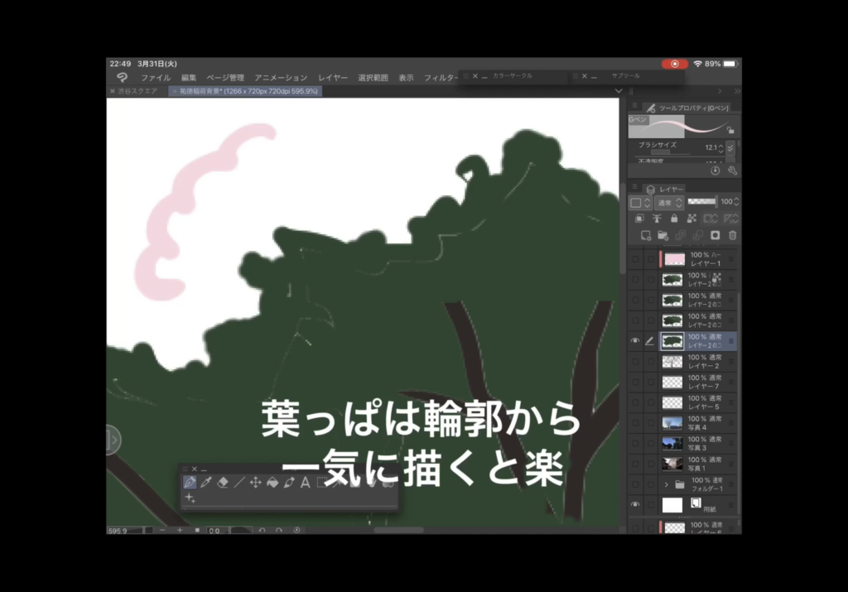Open the layer palette color dropdown

[x=640, y=202]
